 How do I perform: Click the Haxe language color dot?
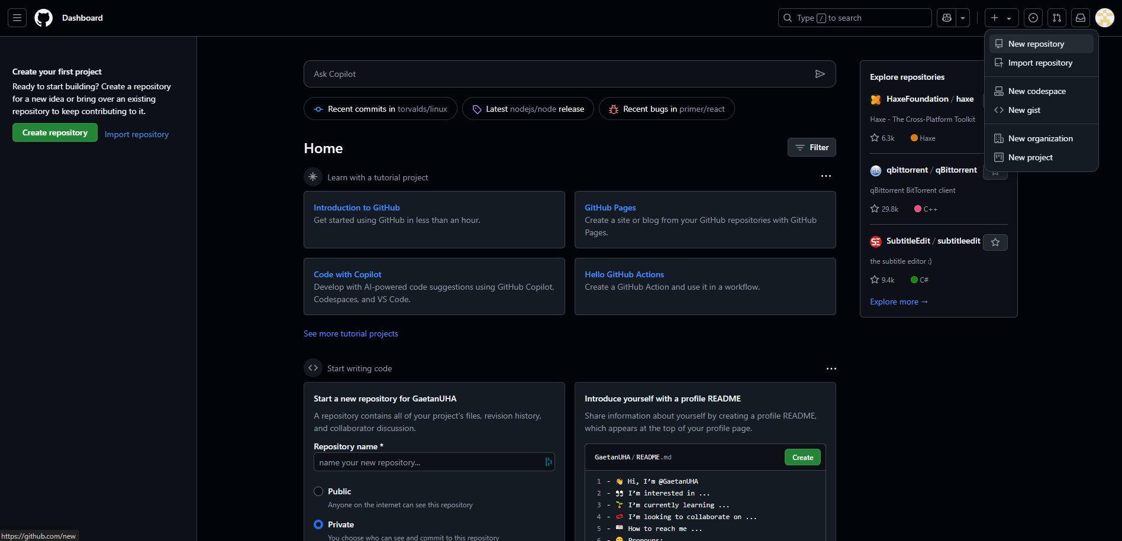coord(914,138)
